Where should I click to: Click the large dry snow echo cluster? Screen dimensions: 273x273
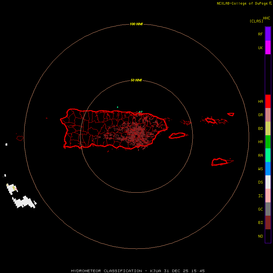tap(24, 202)
